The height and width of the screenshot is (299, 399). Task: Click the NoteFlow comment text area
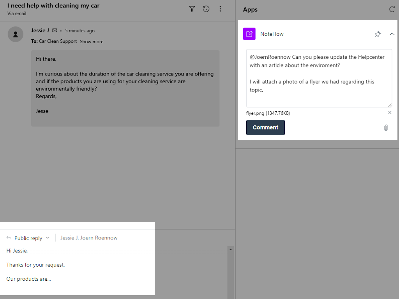[319, 78]
